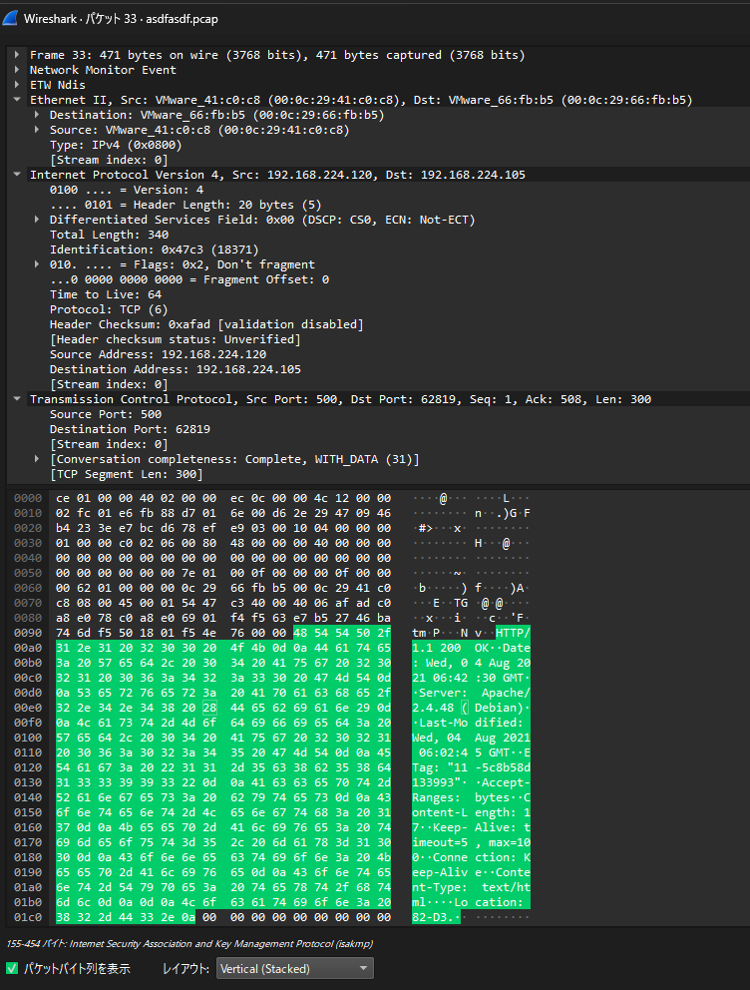Expand the Frame 33 tree row
The height and width of the screenshot is (990, 750).
pyautogui.click(x=17, y=55)
